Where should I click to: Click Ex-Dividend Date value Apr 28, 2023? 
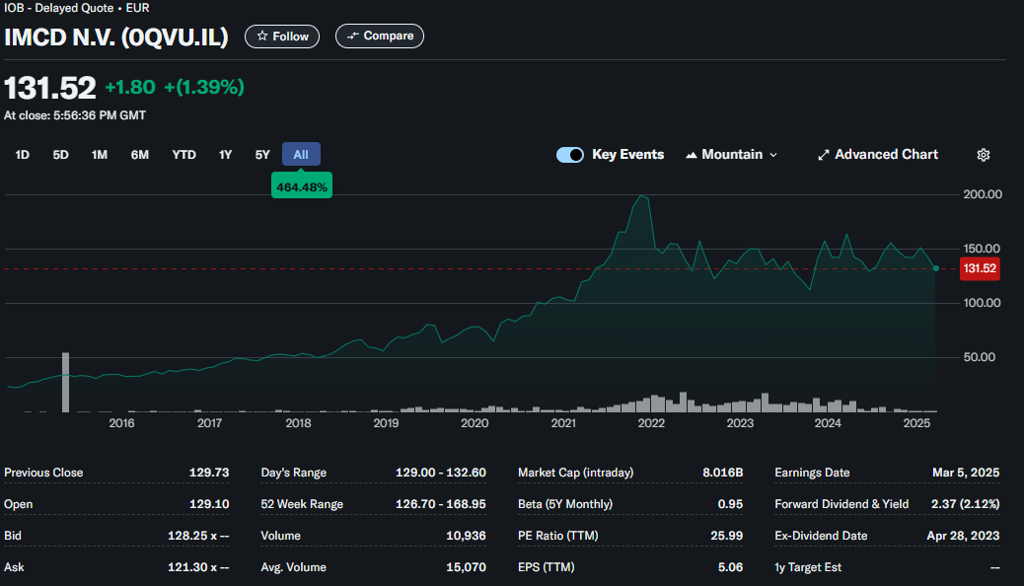pyautogui.click(x=963, y=536)
